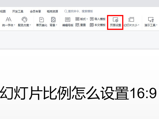
Task: Click the 单页美化 icon
Action: point(42,20)
